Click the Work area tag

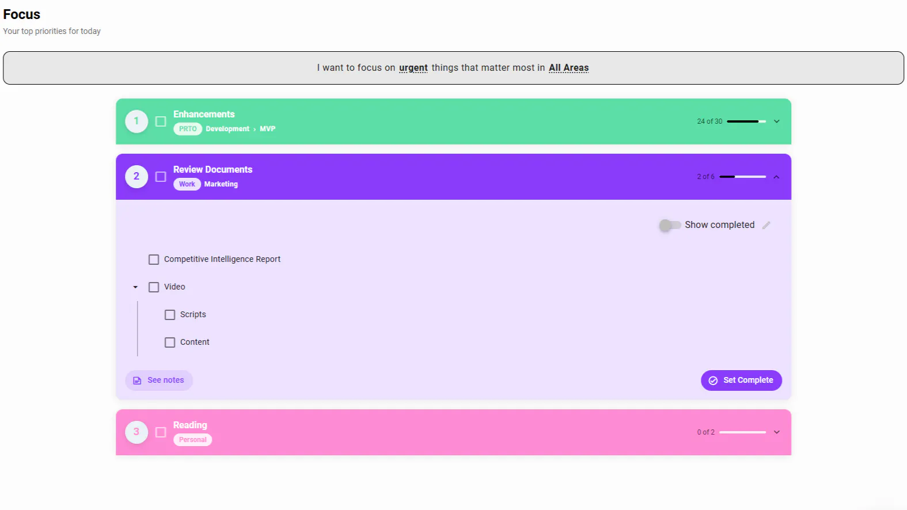(187, 184)
